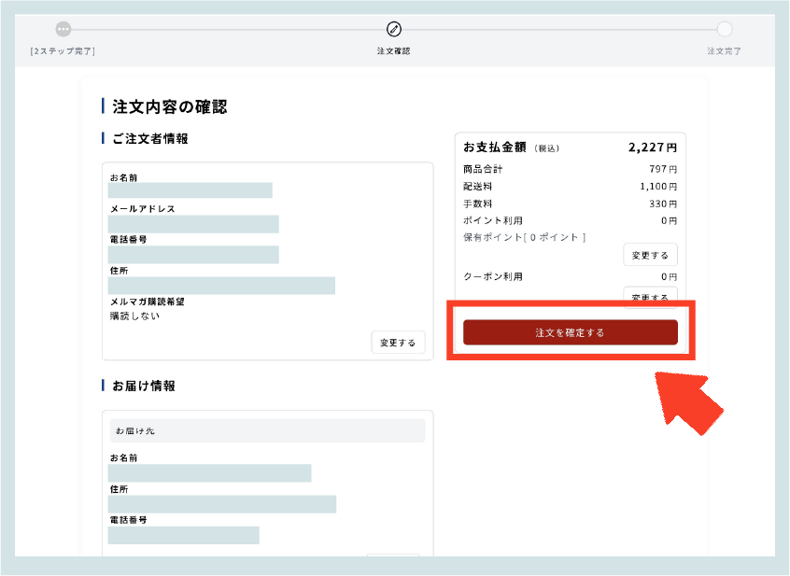790x576 pixels.
Task: Click the masked 電話番号 value in お届け情報
Action: point(183,535)
